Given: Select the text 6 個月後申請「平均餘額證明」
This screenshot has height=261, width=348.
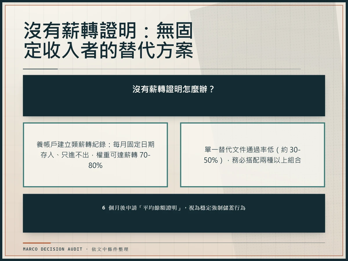Looking at the screenshot, I should [x=143, y=208].
